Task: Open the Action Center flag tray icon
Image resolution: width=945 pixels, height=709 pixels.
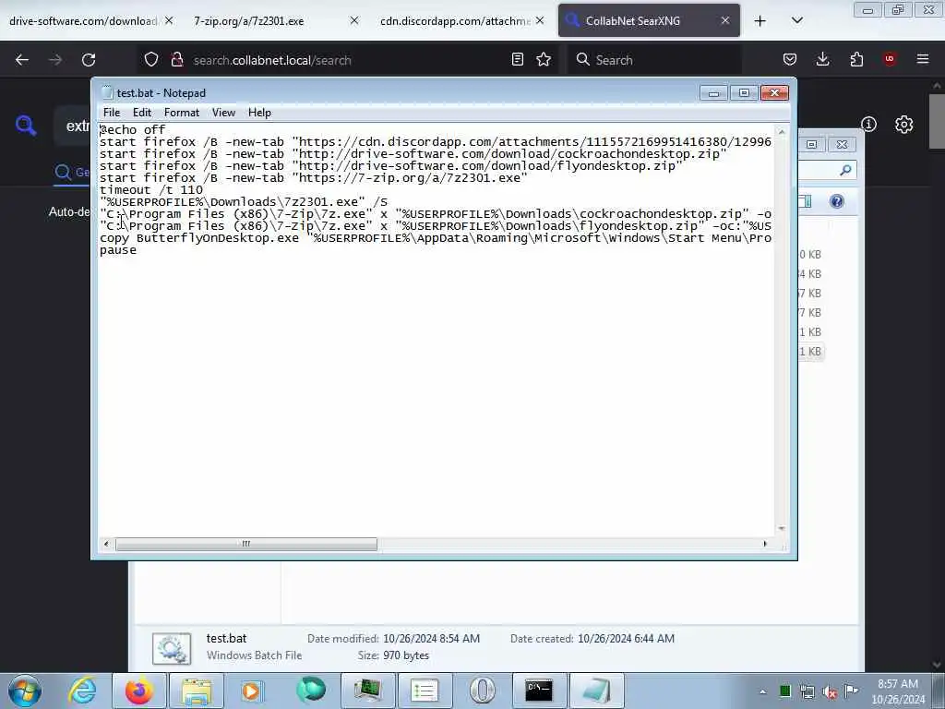Action: pyautogui.click(x=852, y=691)
